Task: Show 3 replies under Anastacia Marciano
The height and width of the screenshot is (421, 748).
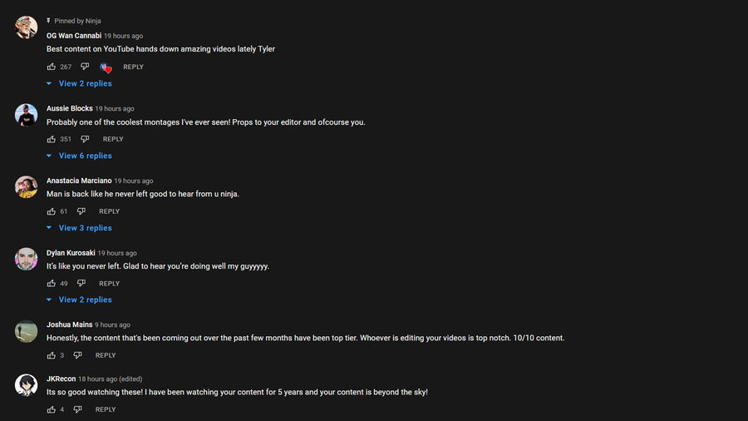Action: coord(85,228)
